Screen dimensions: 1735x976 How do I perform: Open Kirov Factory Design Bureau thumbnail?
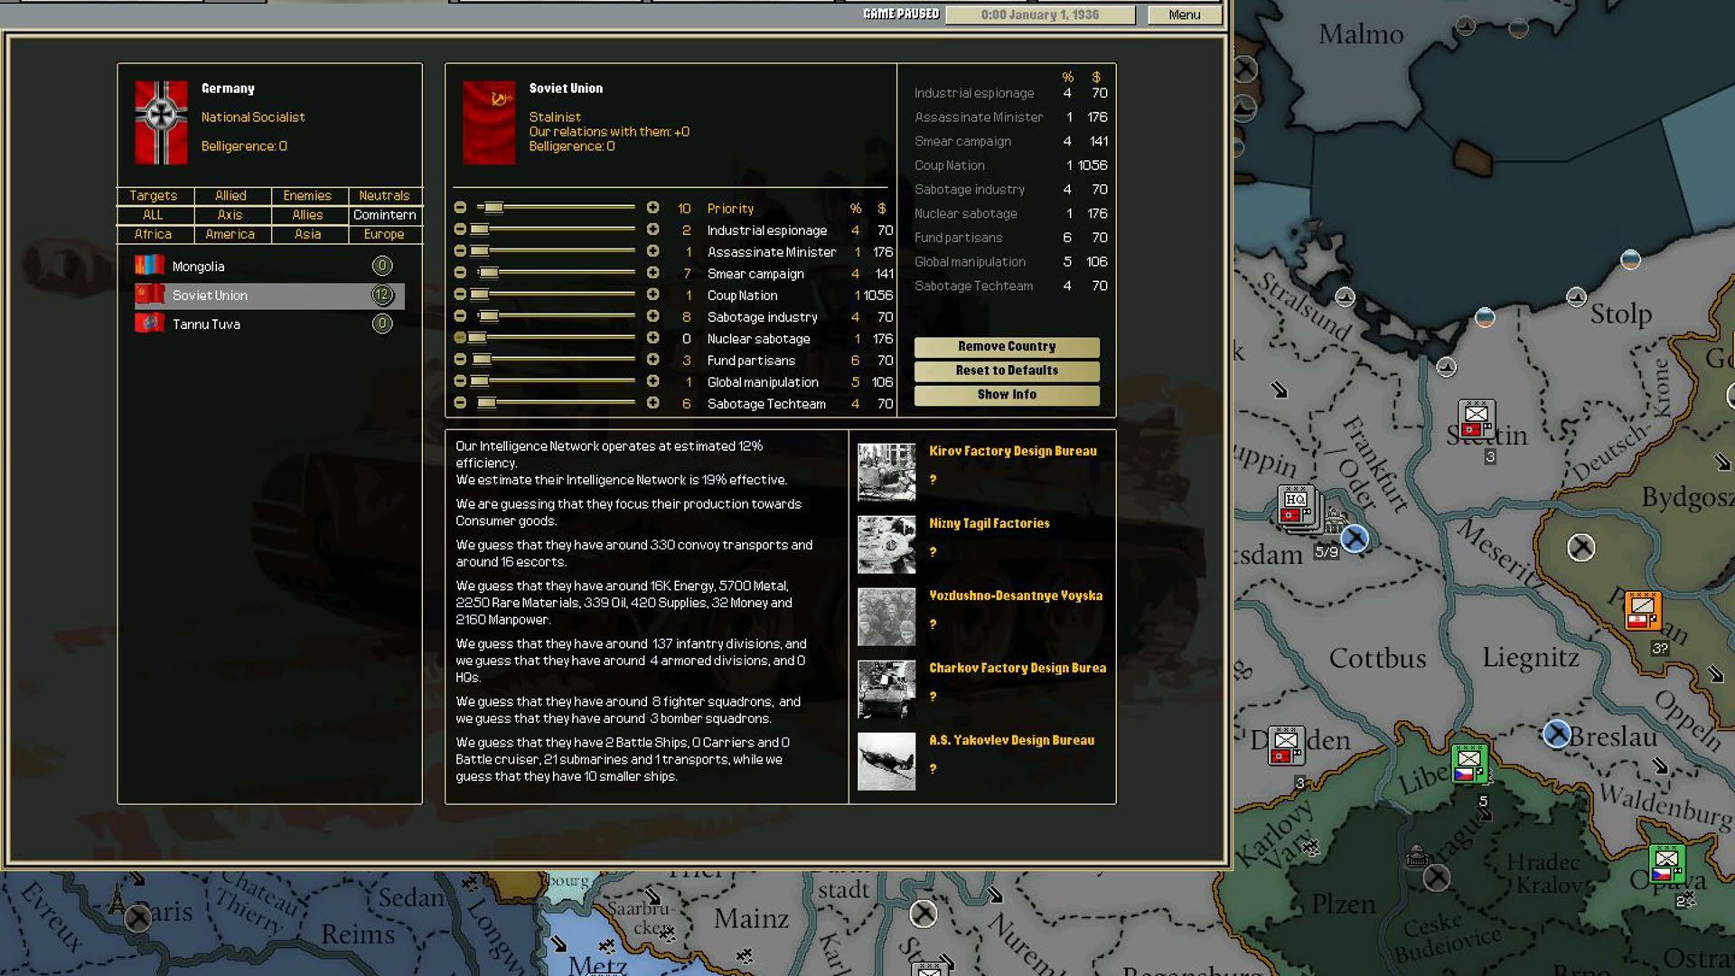(x=886, y=472)
